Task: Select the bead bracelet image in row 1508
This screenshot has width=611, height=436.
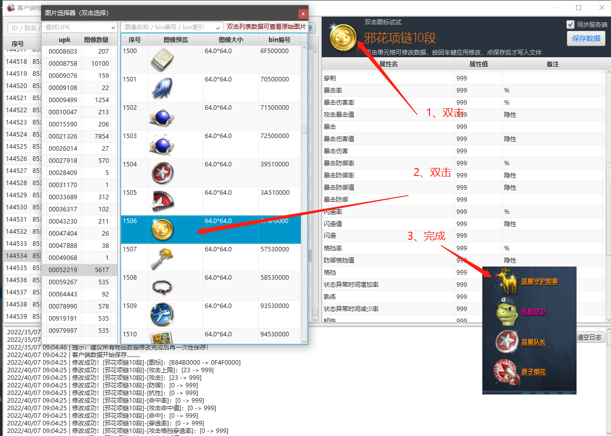Action: click(162, 286)
